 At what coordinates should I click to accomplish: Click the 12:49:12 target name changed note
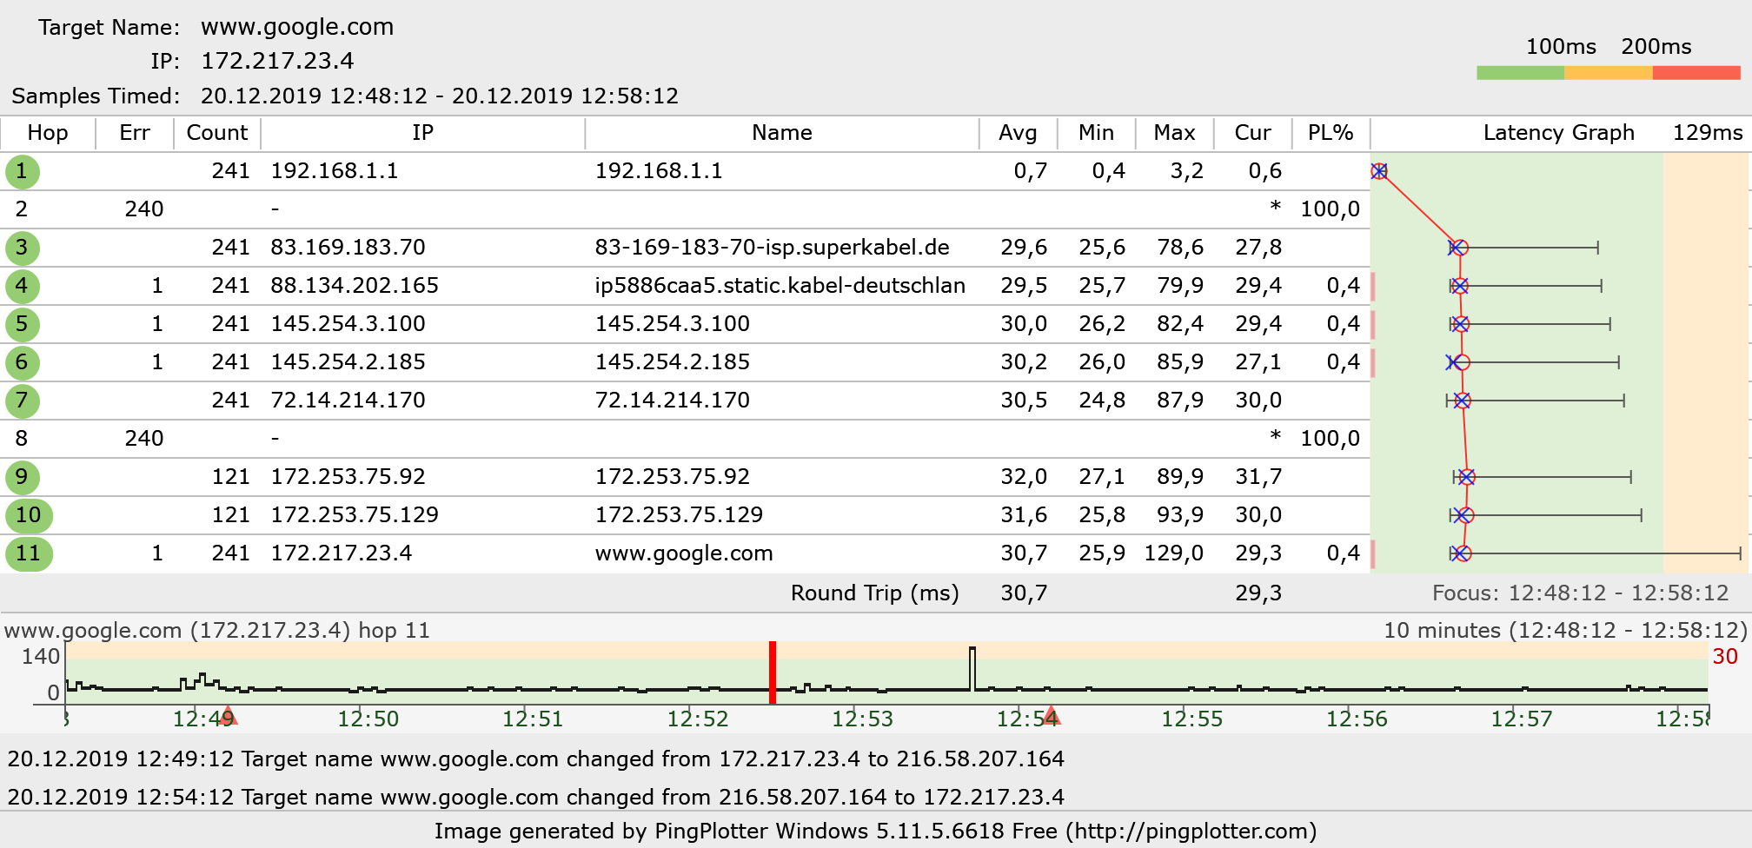pyautogui.click(x=536, y=759)
